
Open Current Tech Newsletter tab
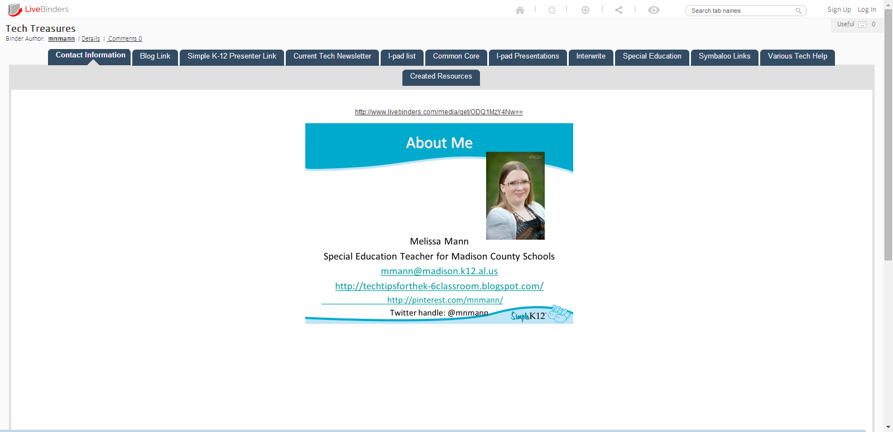(x=332, y=57)
